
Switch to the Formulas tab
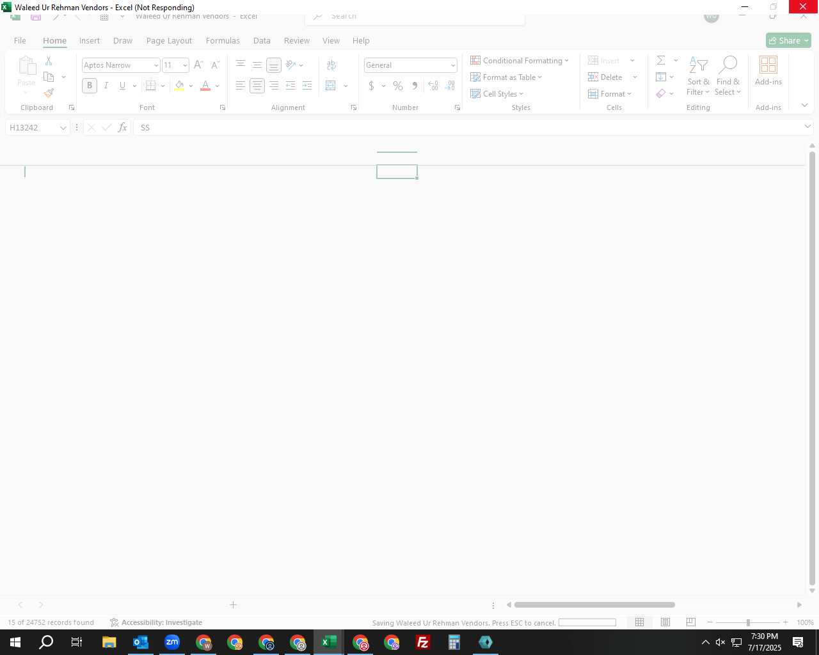point(223,40)
